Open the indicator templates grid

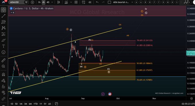coord(76,2)
